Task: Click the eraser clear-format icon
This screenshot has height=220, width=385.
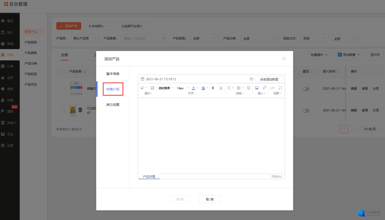Action: coord(142,88)
